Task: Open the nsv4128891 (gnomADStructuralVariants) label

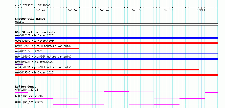Action: pos(43,67)
